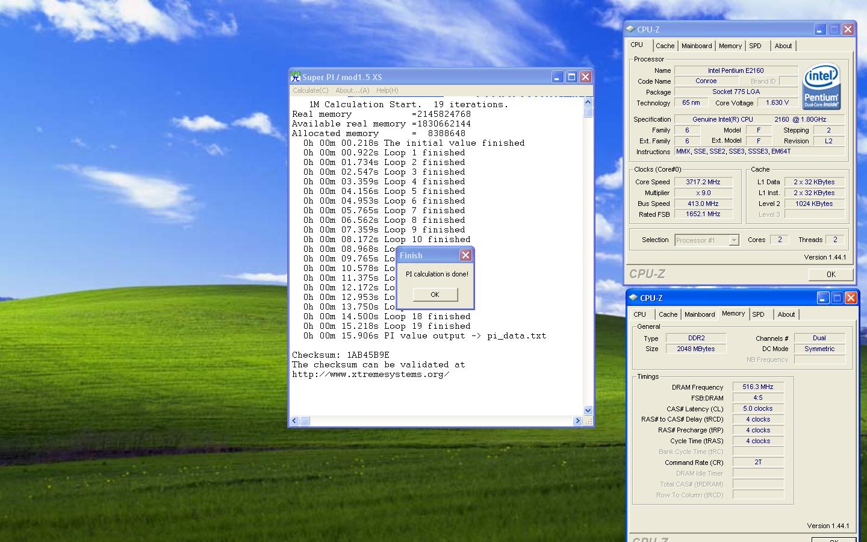Click the Super PI horizontal scrollbar thumb

[x=305, y=421]
